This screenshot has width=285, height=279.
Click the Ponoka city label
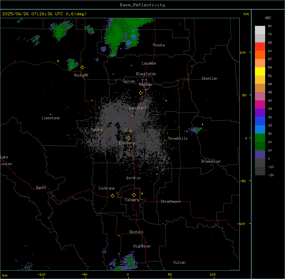[x=159, y=45]
